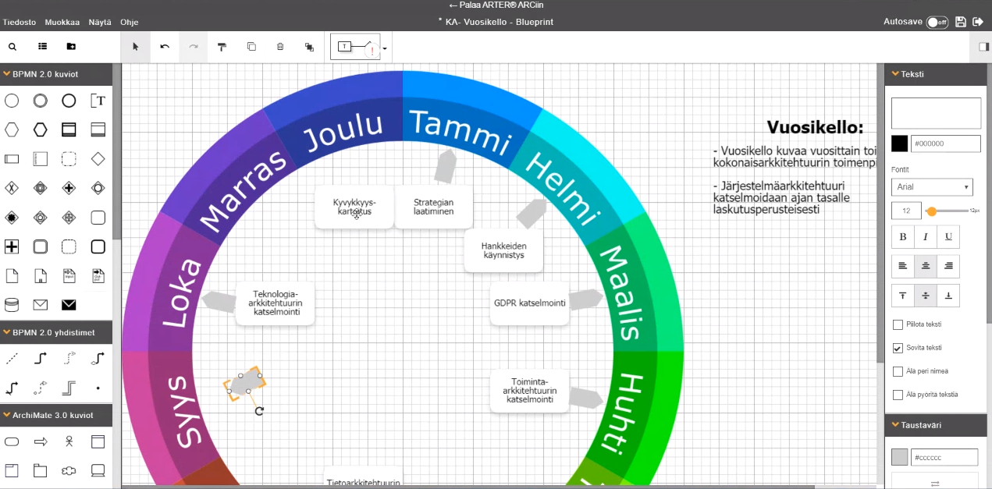Open the Arial font dropdown

tap(932, 187)
